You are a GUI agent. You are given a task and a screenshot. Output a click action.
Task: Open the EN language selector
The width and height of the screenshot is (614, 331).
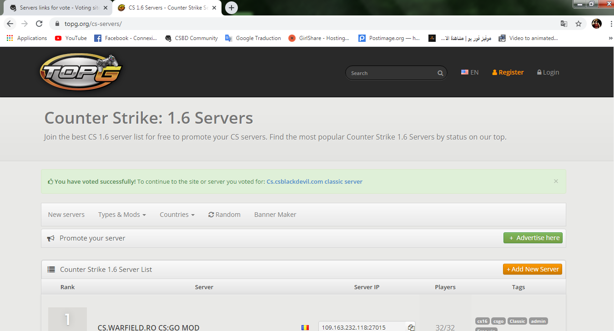[470, 72]
